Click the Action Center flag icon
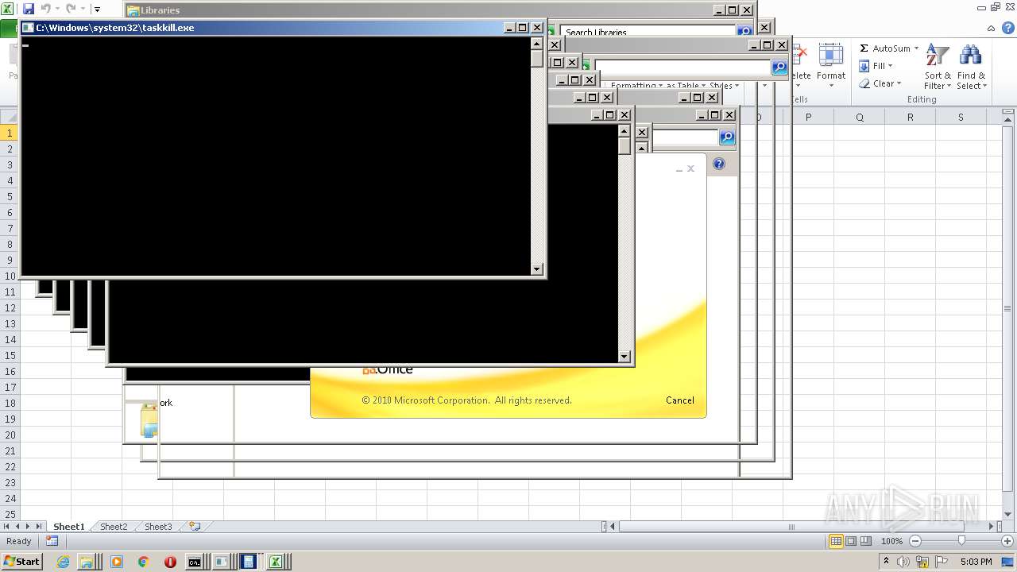 point(942,562)
